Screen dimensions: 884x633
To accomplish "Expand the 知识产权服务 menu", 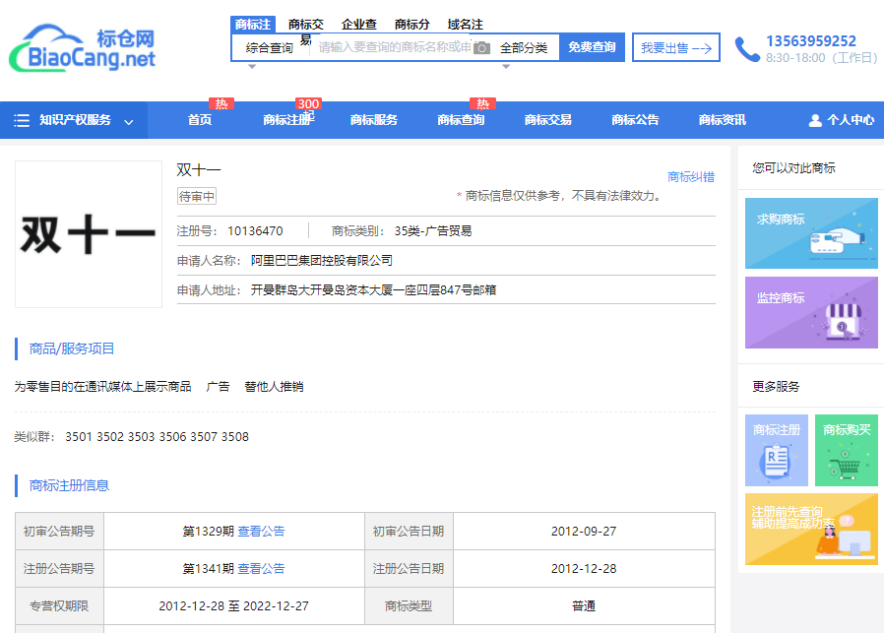I will point(75,120).
